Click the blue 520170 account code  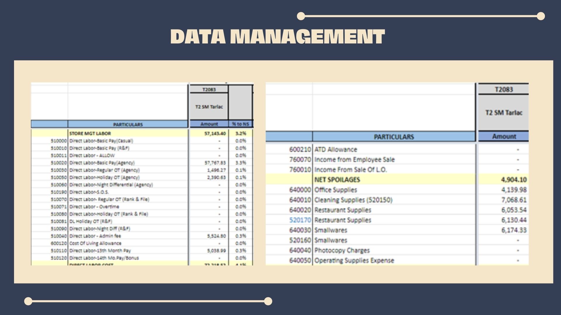coord(300,220)
